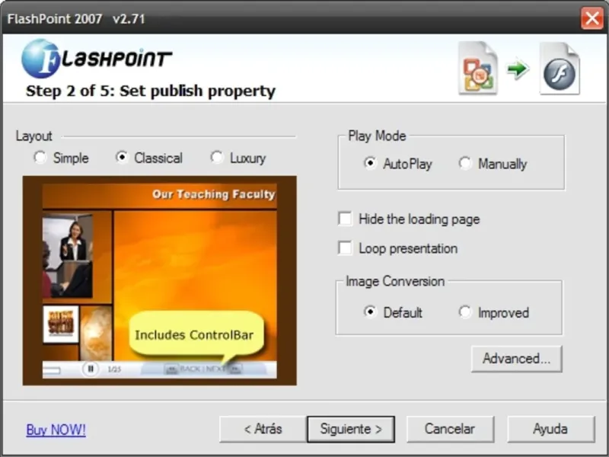The height and width of the screenshot is (457, 609).
Task: Set Play Mode to Manually
Action: 465,163
